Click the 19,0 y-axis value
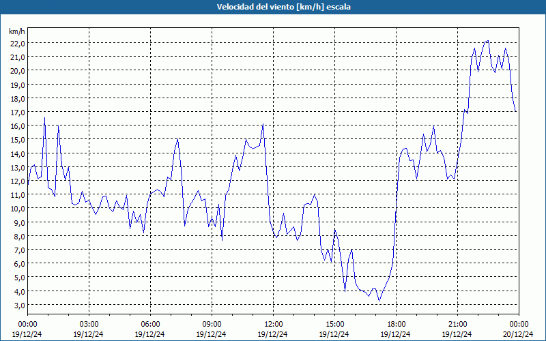The image size is (546, 341). pos(18,85)
